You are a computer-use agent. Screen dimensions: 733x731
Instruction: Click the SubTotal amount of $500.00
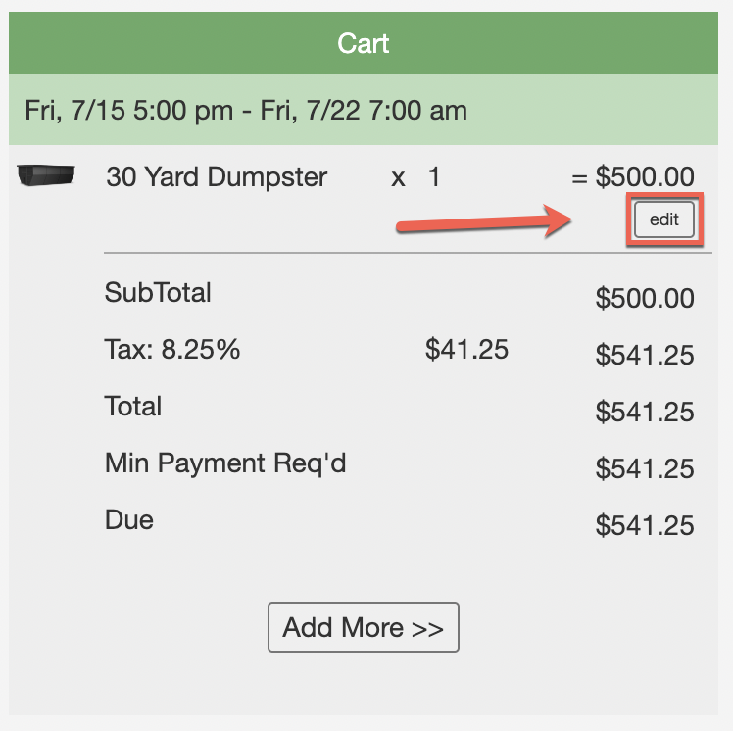(644, 299)
